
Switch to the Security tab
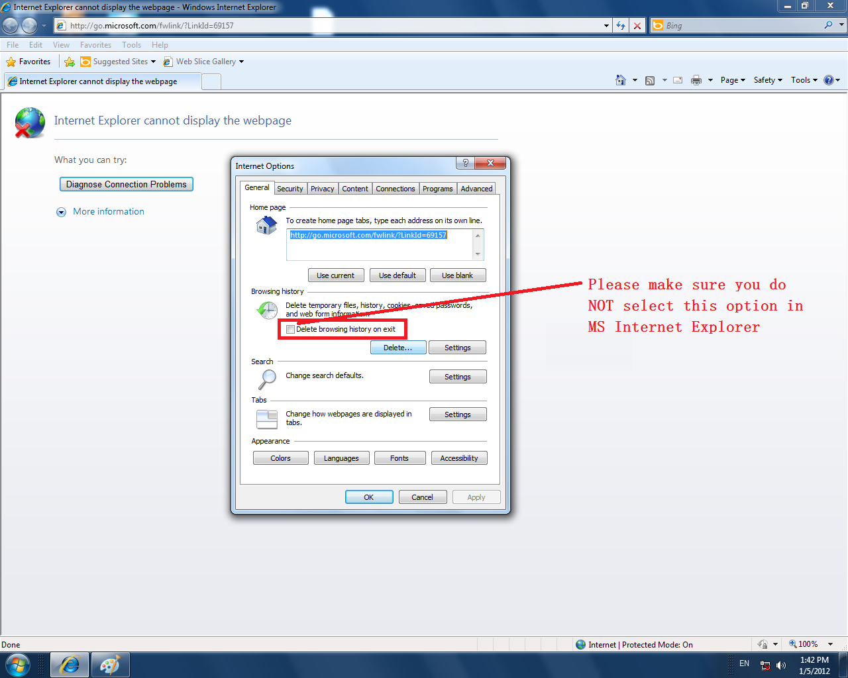(x=290, y=189)
